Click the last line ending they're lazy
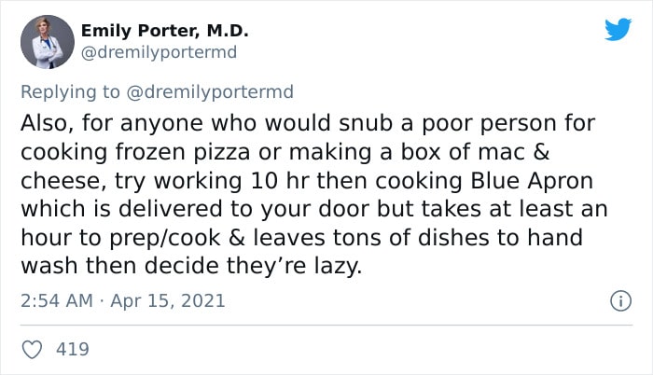Image resolution: width=653 pixels, height=375 pixels. [191, 266]
